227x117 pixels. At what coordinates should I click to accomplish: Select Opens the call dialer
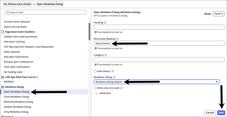(15, 27)
